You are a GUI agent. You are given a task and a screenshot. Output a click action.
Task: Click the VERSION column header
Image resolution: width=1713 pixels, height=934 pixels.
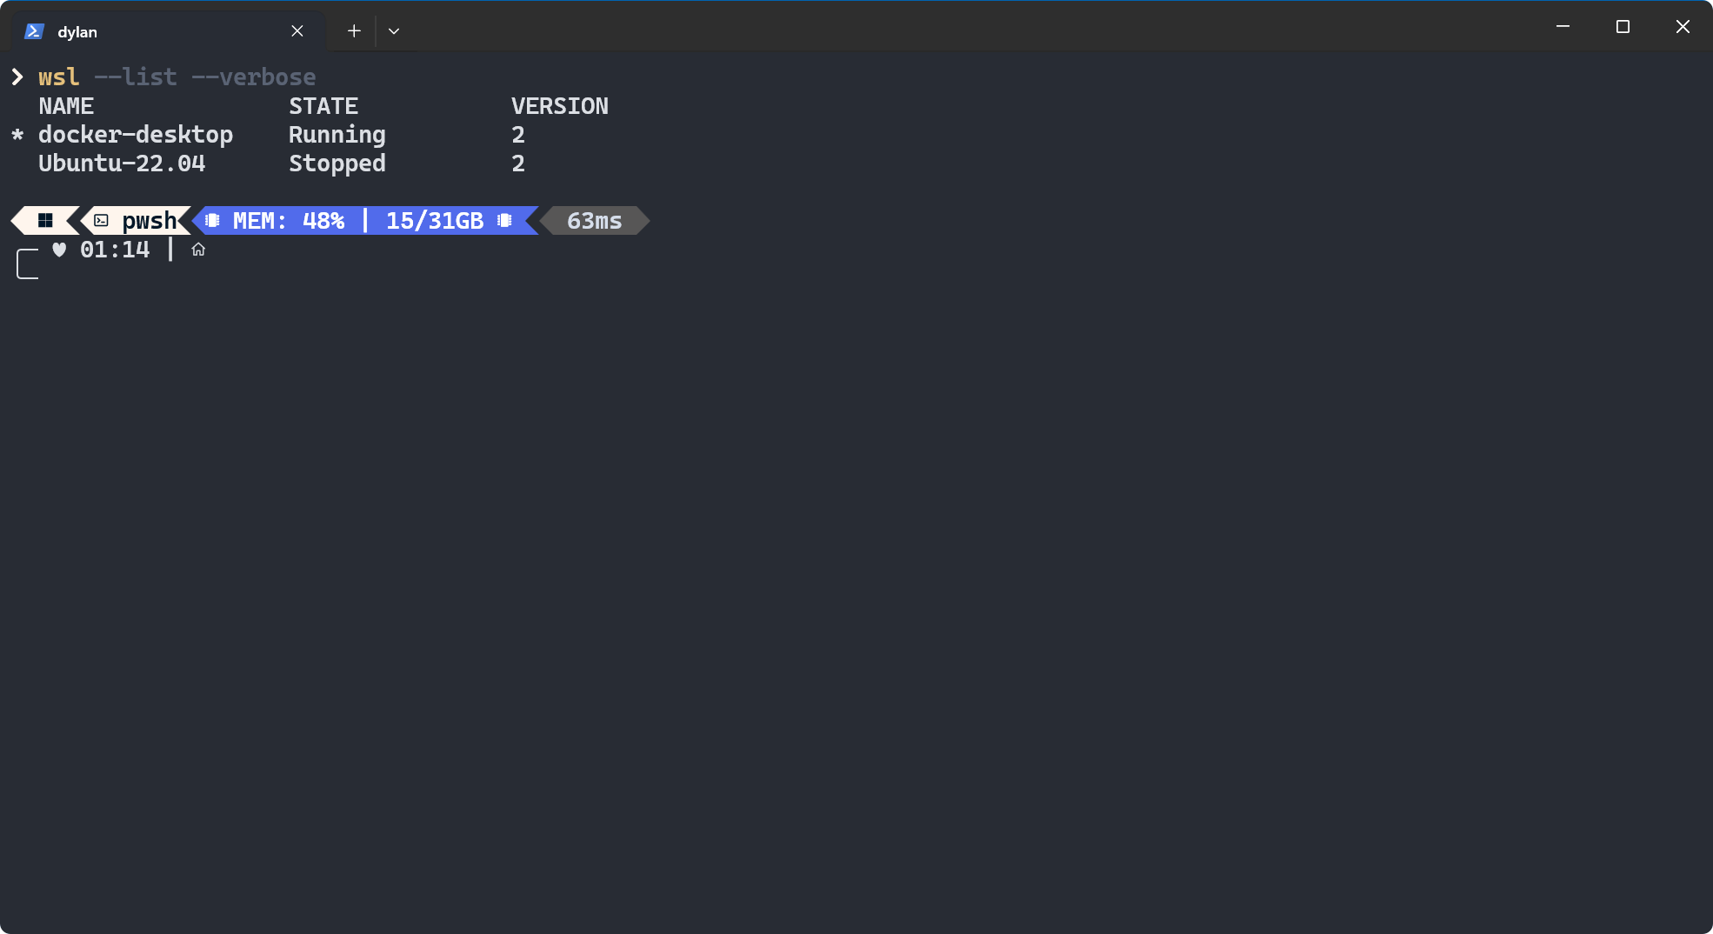pyautogui.click(x=560, y=106)
